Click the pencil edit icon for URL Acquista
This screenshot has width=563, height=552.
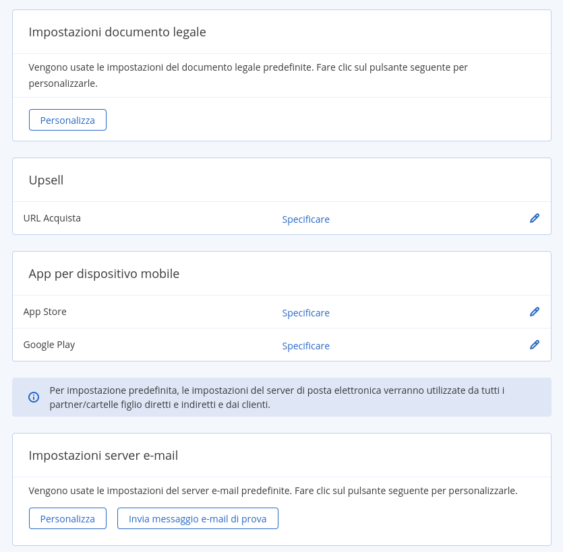(534, 218)
